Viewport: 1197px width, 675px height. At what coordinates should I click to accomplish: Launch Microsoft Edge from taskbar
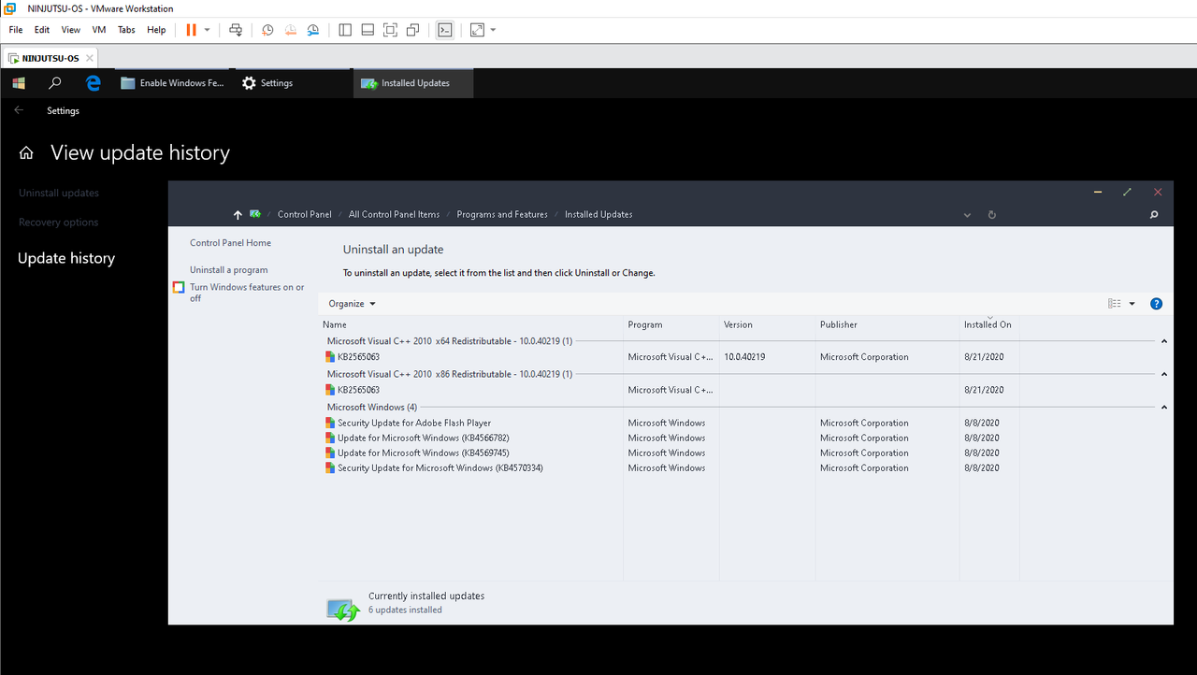pyautogui.click(x=94, y=83)
